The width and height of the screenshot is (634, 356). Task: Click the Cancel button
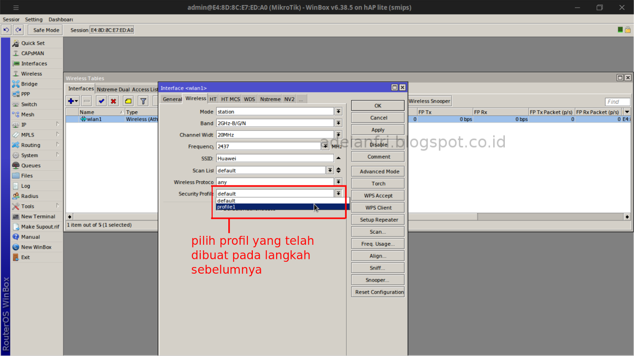point(378,118)
